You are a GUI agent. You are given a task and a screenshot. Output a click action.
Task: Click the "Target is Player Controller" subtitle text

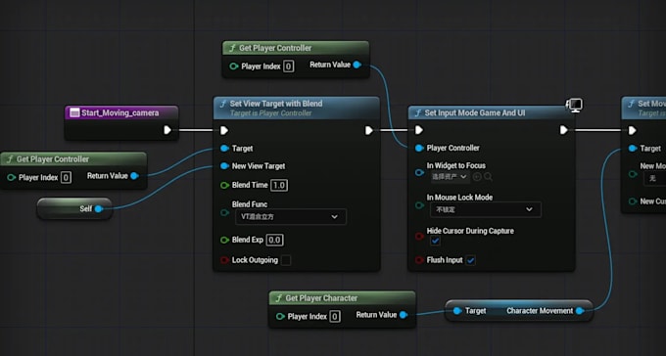270,113
